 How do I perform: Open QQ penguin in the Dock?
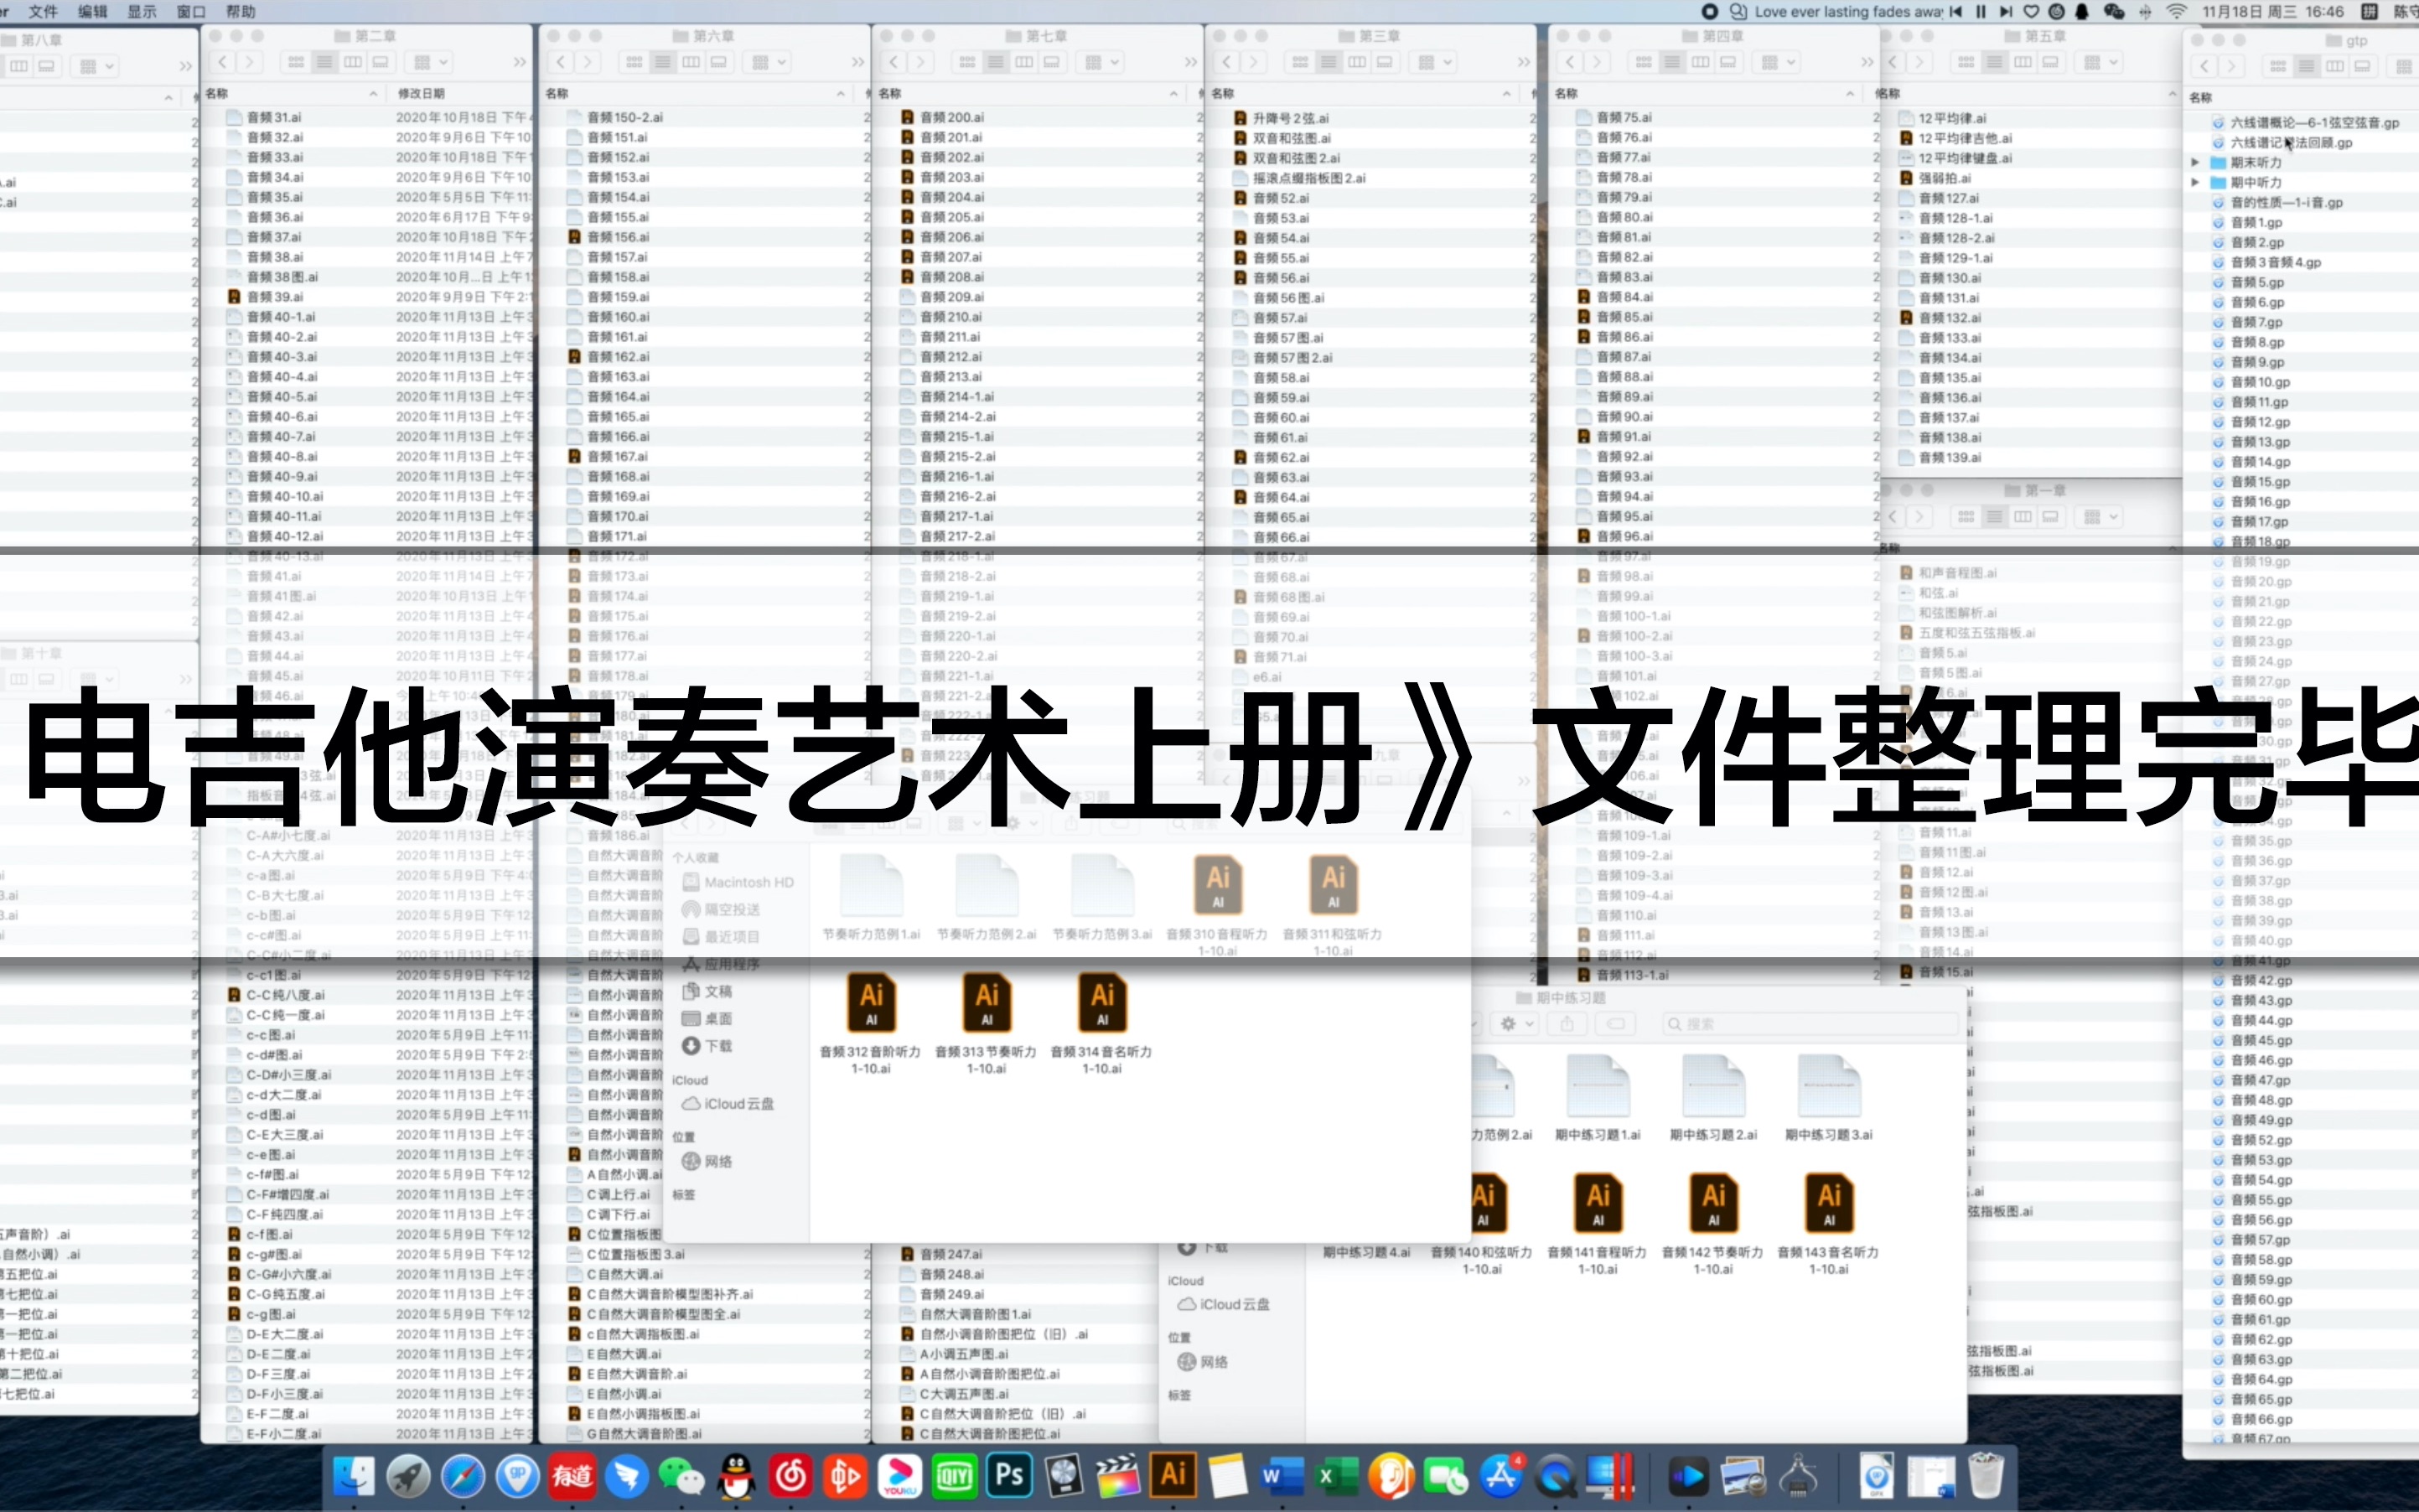tap(737, 1475)
